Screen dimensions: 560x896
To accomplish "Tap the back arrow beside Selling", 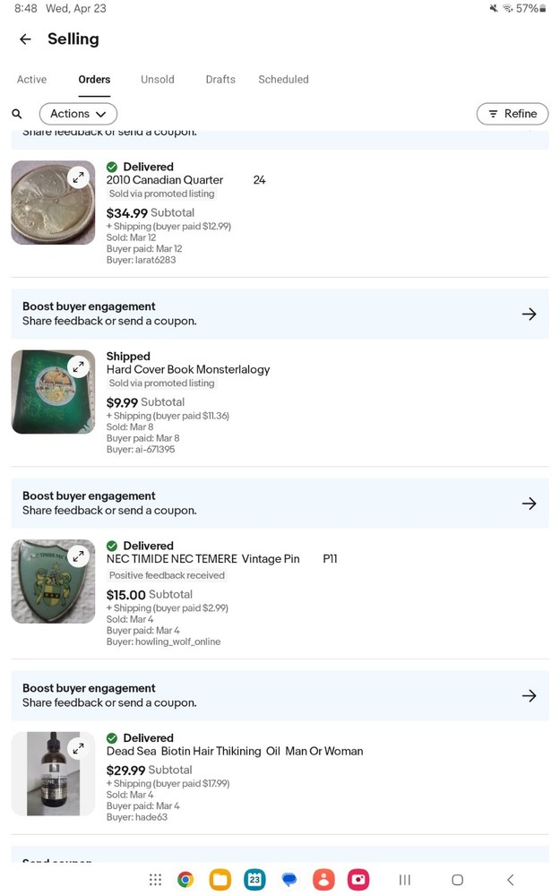I will [x=25, y=39].
